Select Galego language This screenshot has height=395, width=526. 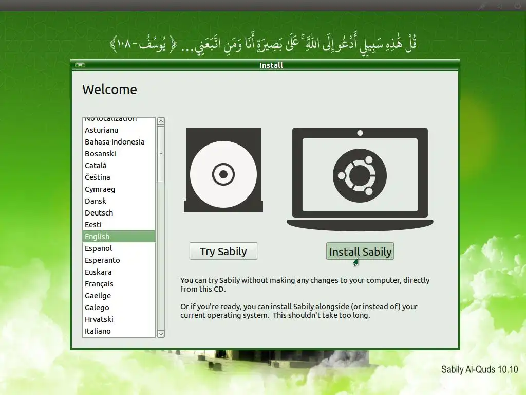(119, 308)
